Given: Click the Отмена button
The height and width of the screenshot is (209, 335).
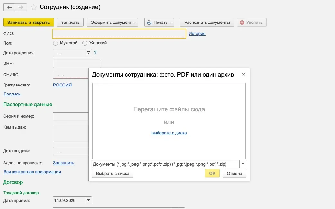Looking at the screenshot, I should 235,173.
